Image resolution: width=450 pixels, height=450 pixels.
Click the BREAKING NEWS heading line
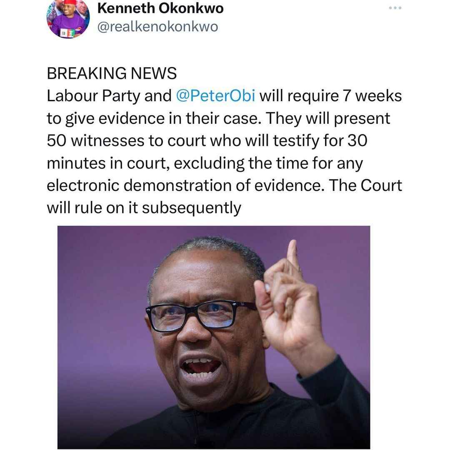112,73
